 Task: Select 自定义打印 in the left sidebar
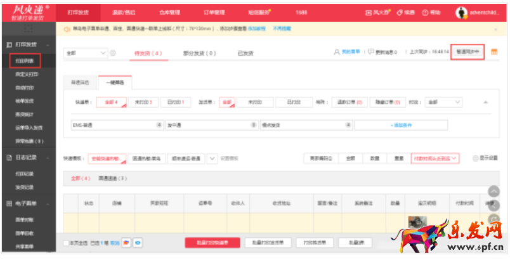pyautogui.click(x=26, y=74)
